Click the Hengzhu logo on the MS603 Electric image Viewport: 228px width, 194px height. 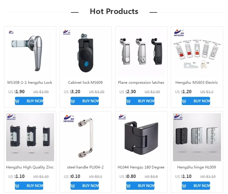click(x=179, y=33)
